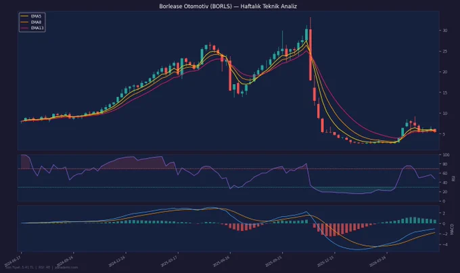Viewport: 460px width, 273px height.
Task: Click the 40 tick on RSI axis
Action: pos(445,183)
